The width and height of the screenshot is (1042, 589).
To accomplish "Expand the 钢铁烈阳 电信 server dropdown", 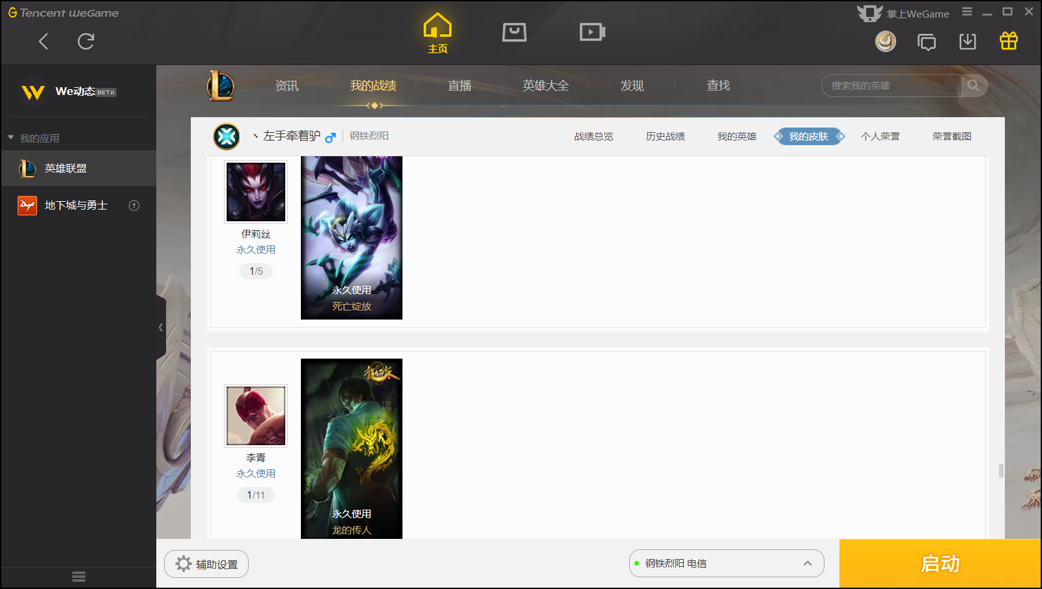I will pyautogui.click(x=727, y=564).
